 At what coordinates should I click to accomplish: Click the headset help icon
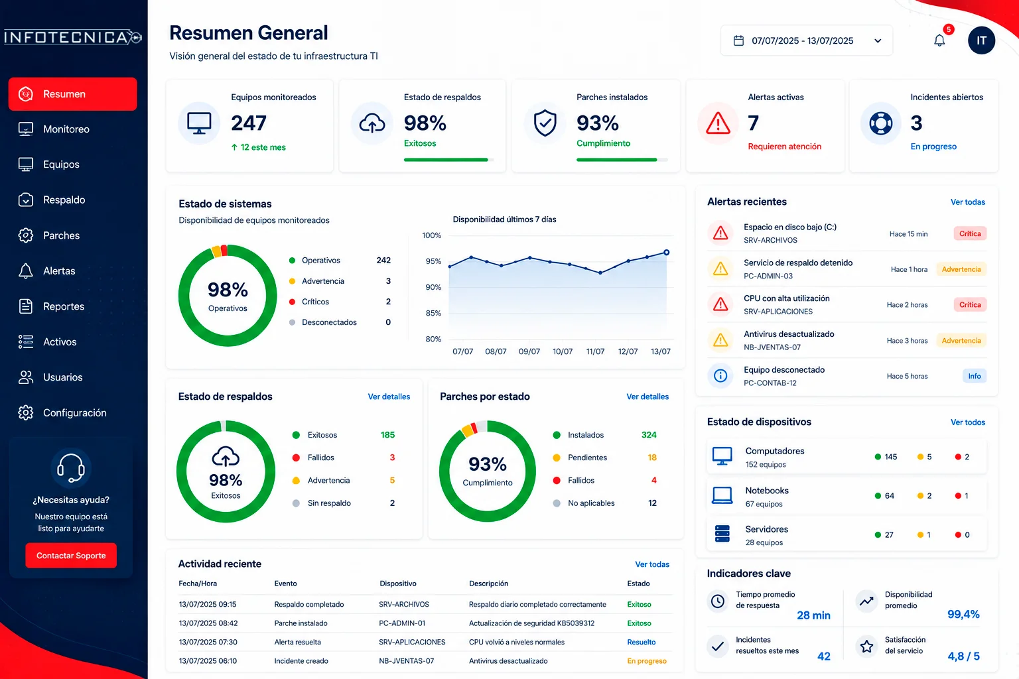click(71, 468)
